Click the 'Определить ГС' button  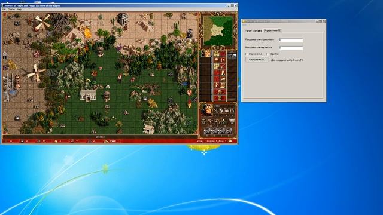[257, 60]
